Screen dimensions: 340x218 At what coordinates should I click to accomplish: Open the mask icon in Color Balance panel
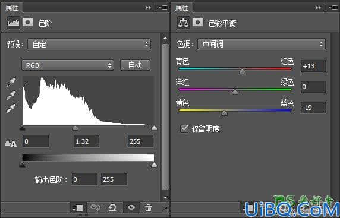pyautogui.click(x=198, y=23)
